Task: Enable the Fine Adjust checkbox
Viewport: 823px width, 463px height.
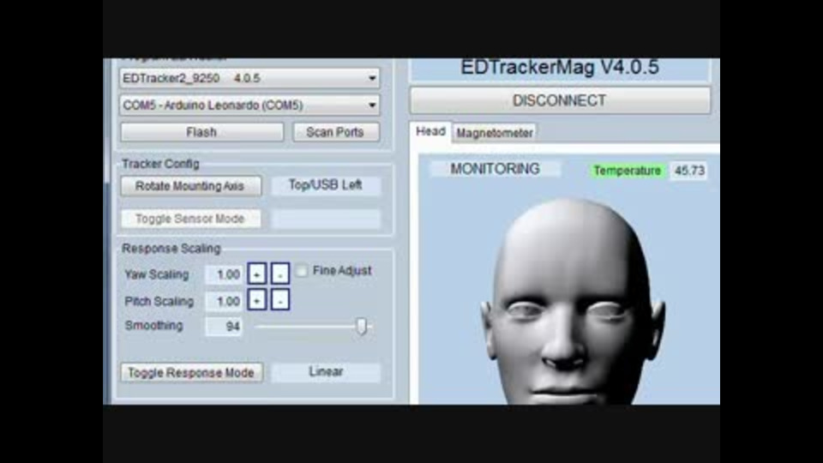Action: 302,271
